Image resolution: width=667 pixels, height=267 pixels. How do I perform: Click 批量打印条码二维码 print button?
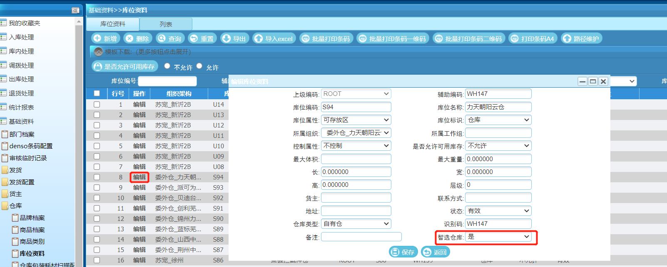click(469, 39)
